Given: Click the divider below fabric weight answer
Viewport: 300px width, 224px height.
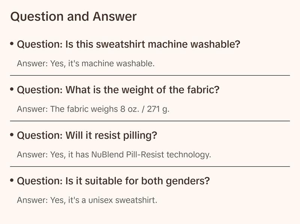Looking at the screenshot, I should [x=150, y=121].
